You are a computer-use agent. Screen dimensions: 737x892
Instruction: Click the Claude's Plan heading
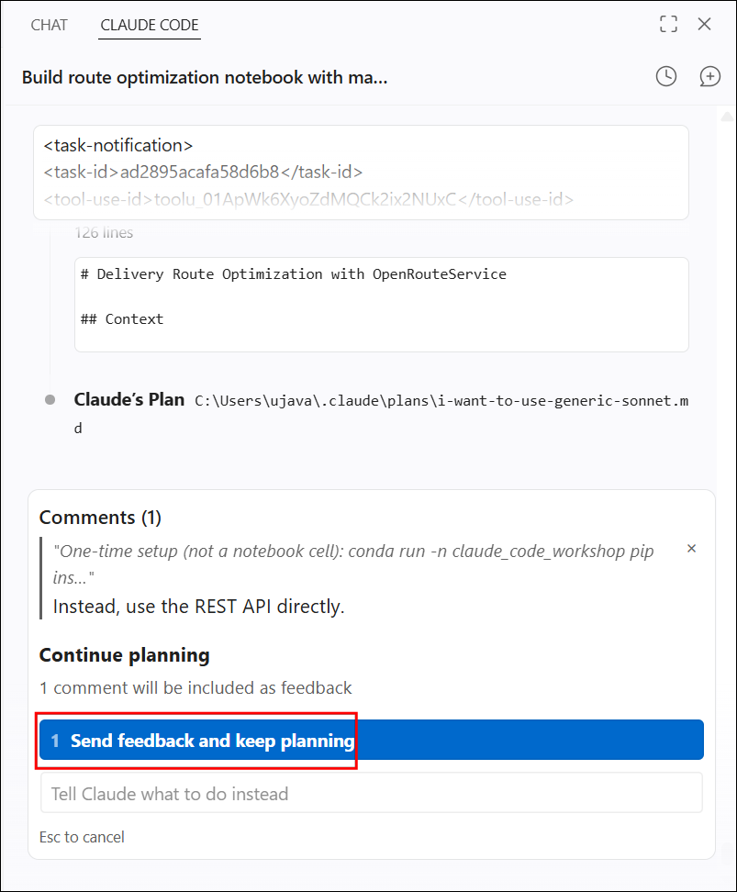(129, 399)
